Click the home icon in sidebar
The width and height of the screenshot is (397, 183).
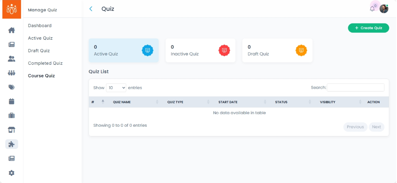pyautogui.click(x=11, y=30)
